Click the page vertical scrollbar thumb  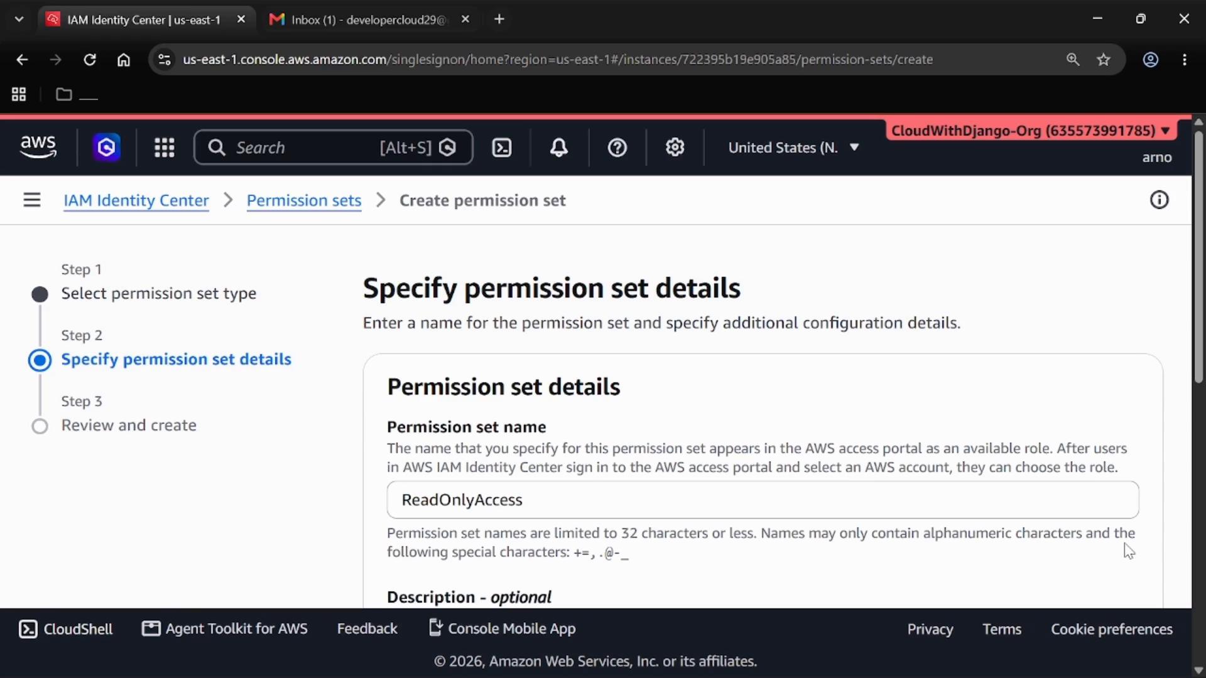1198,256
